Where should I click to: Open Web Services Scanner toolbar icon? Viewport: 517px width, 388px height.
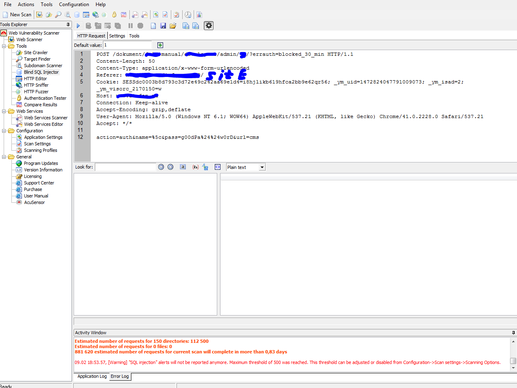click(135, 15)
